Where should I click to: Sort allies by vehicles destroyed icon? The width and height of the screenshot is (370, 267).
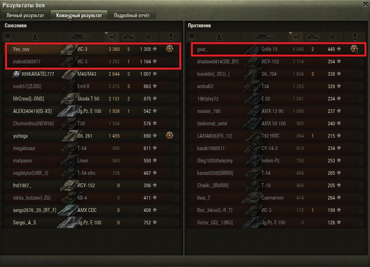[x=129, y=37]
